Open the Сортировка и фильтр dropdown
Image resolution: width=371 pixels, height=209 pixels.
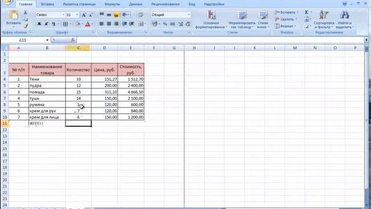pos(324,19)
